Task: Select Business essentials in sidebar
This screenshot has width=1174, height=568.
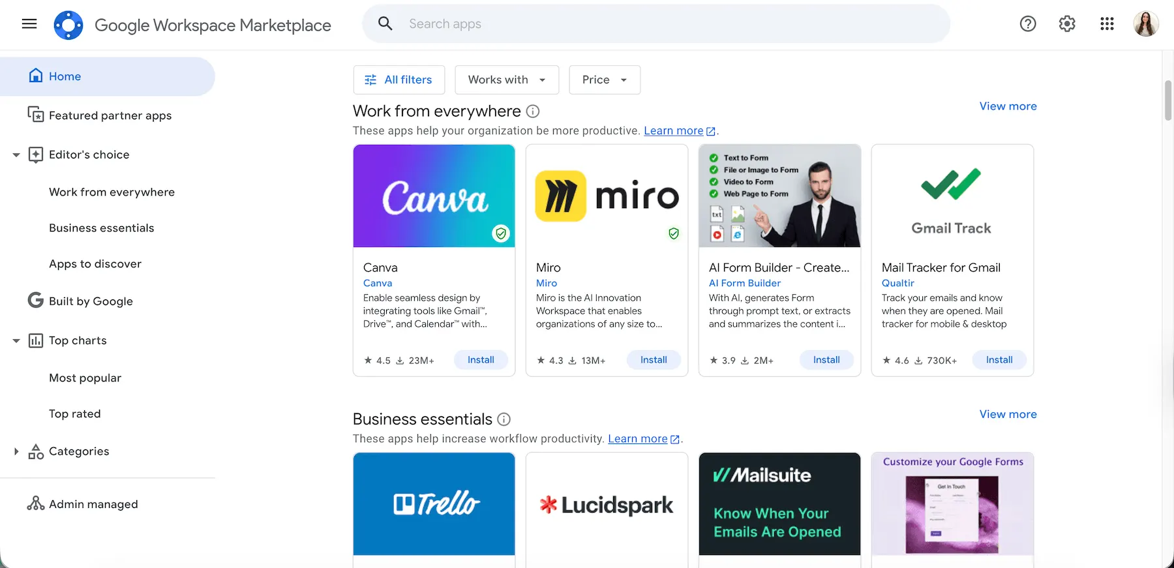Action: tap(102, 228)
